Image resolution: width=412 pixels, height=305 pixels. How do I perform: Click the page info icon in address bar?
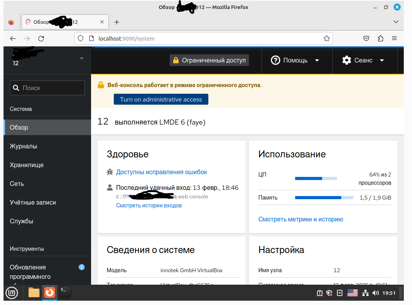(x=91, y=39)
